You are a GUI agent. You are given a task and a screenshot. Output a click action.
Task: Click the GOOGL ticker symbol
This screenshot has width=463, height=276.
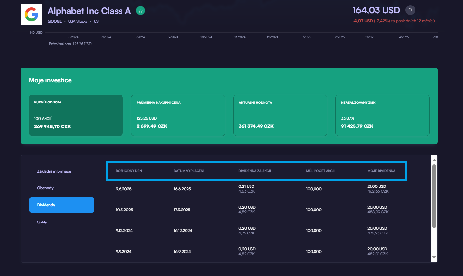click(x=55, y=21)
